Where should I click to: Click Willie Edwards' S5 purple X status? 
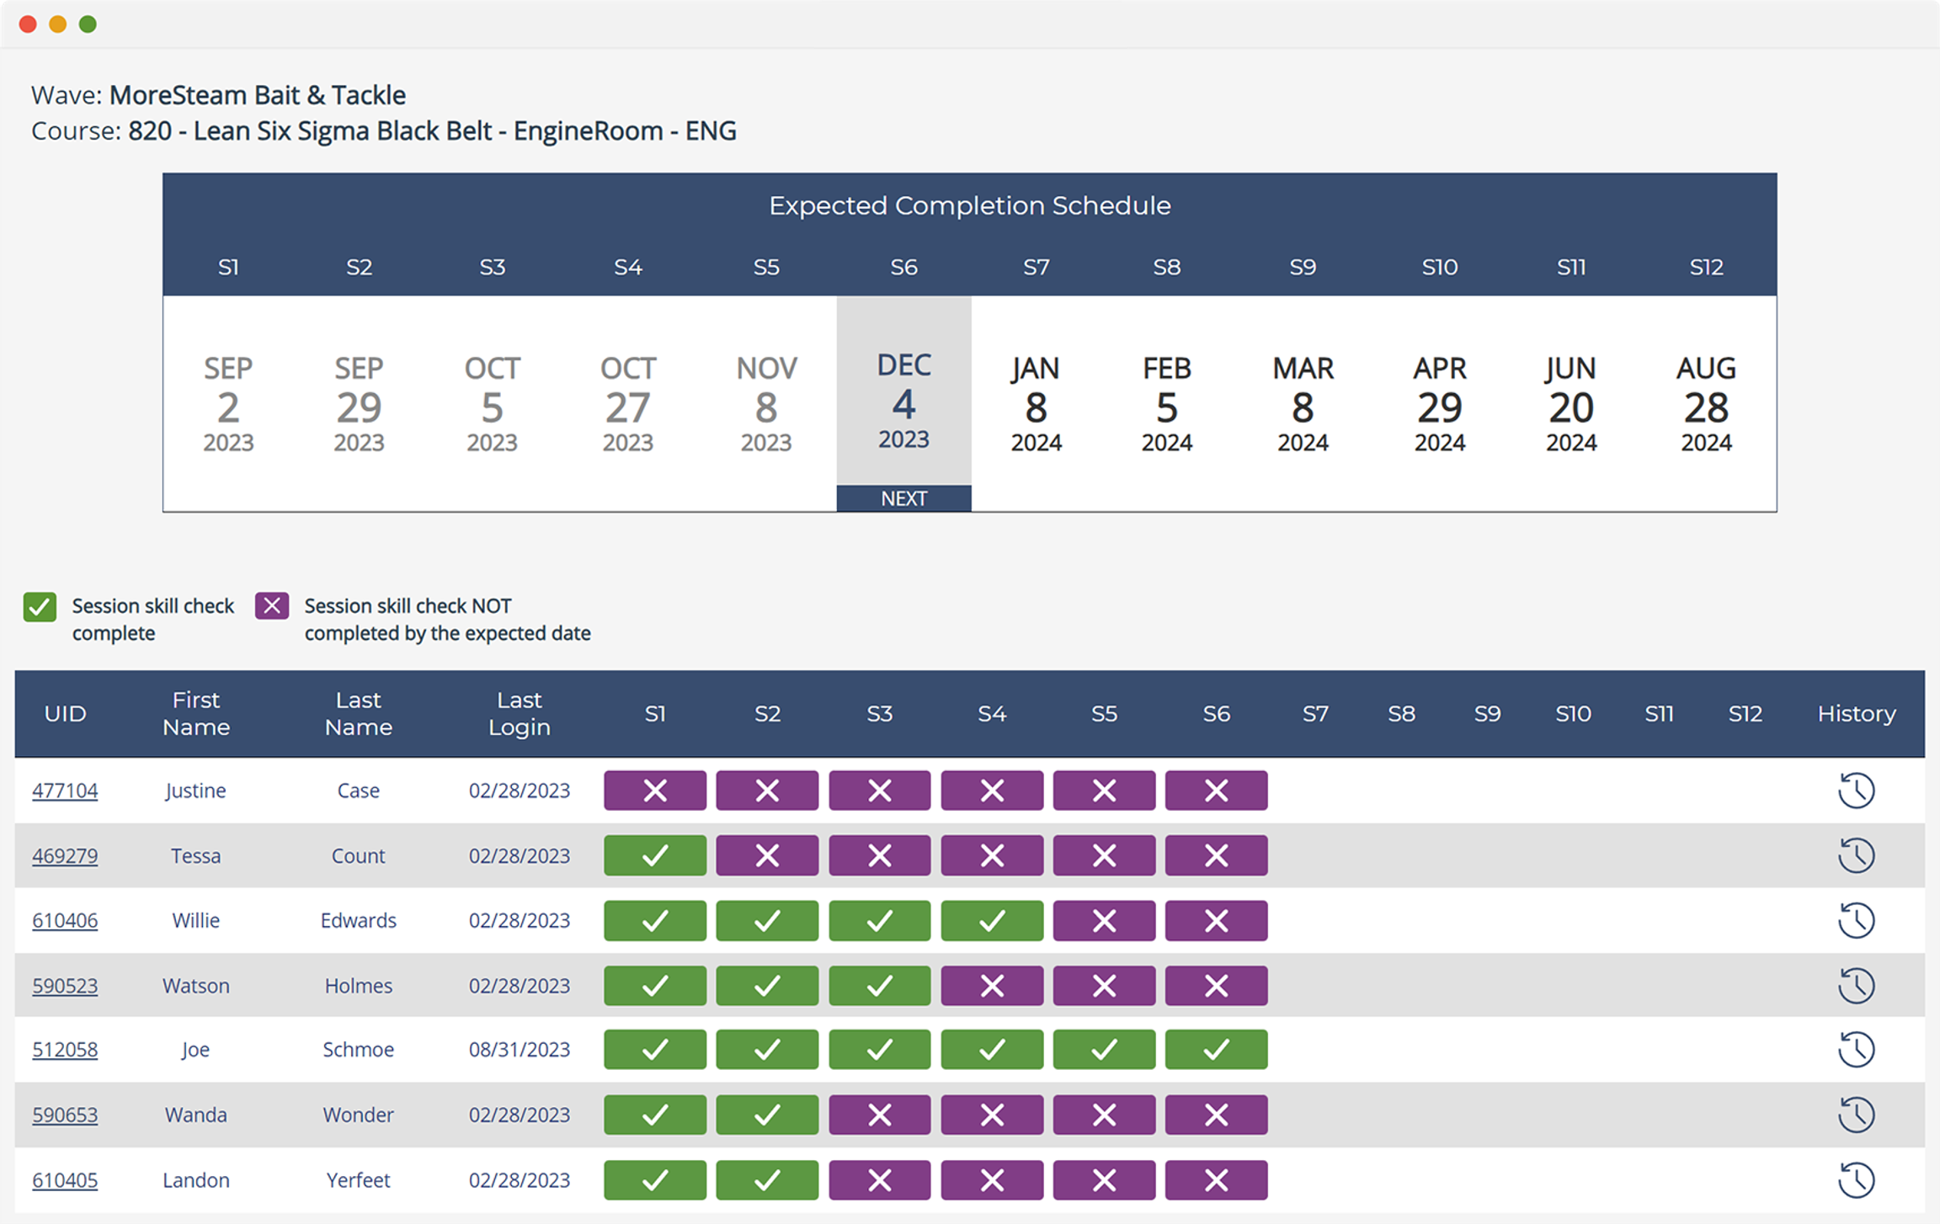(x=1104, y=920)
